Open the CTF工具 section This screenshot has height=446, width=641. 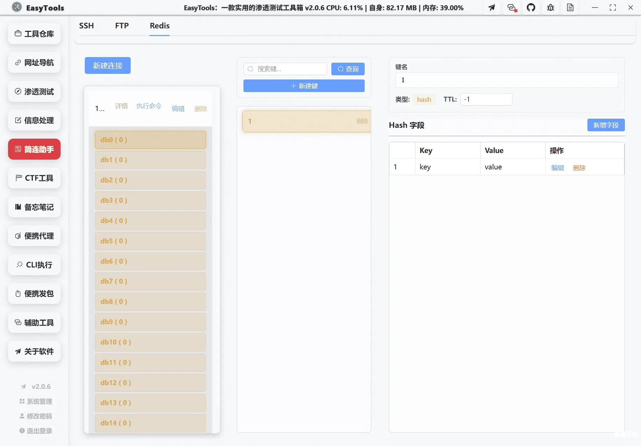point(34,178)
